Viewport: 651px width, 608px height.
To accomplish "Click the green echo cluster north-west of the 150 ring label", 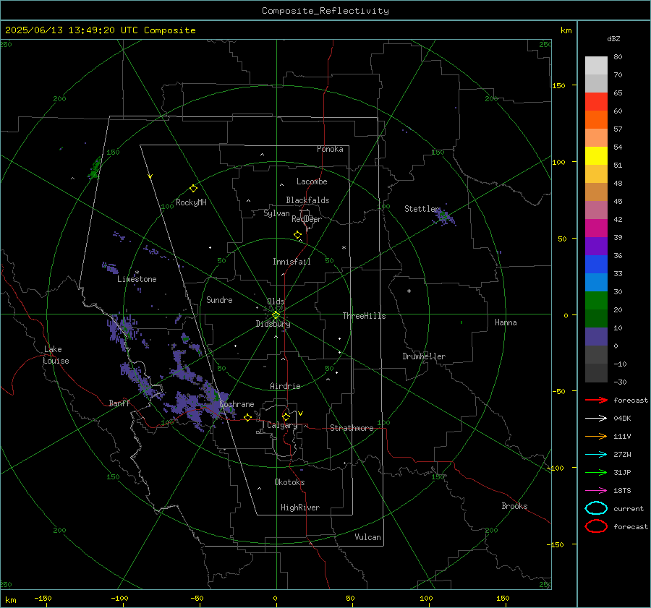I will (95, 168).
